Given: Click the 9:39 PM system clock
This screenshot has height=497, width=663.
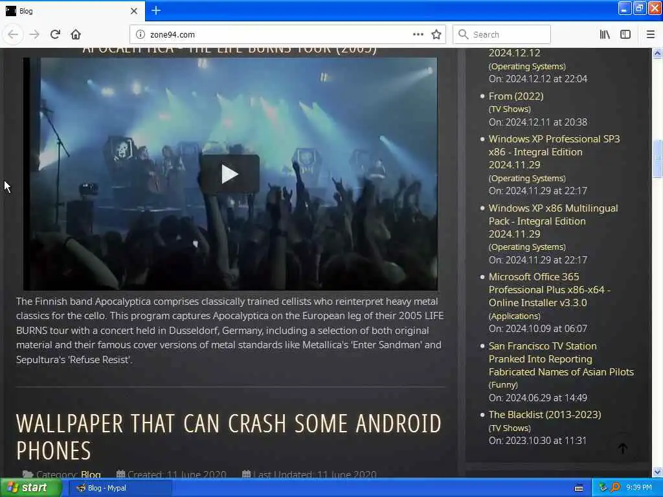Looking at the screenshot, I should [639, 488].
